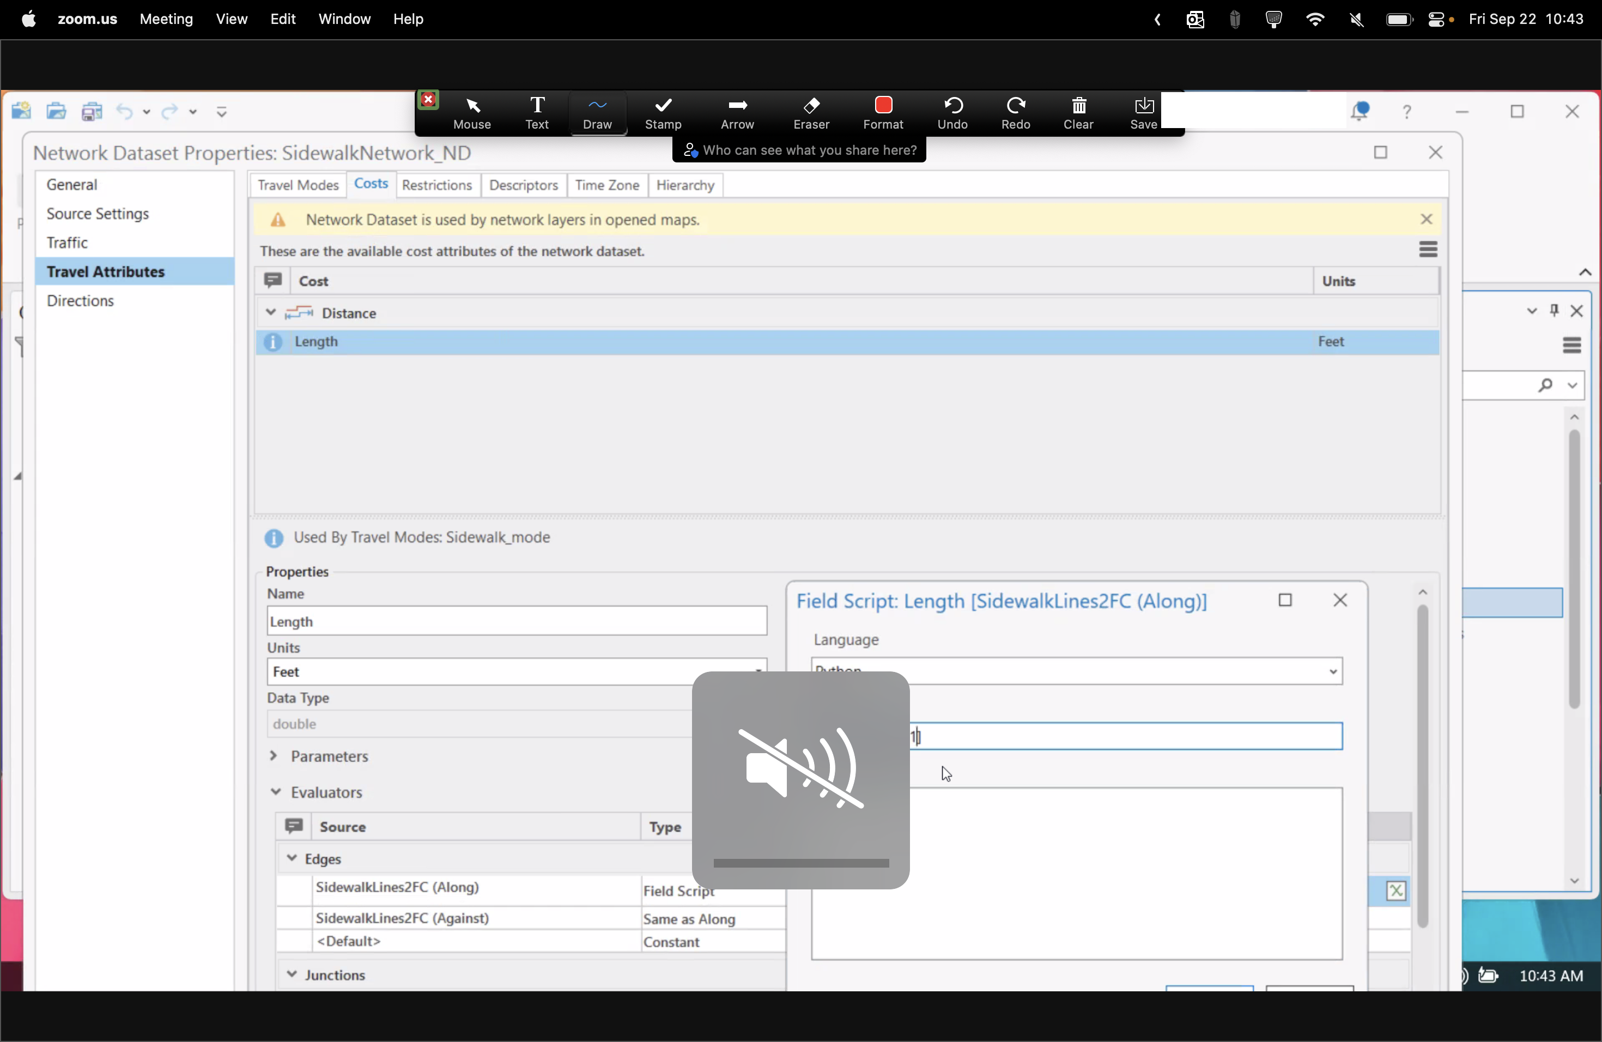Screen dimensions: 1602x1042
Task: Save annotations with Save icon
Action: click(1143, 112)
